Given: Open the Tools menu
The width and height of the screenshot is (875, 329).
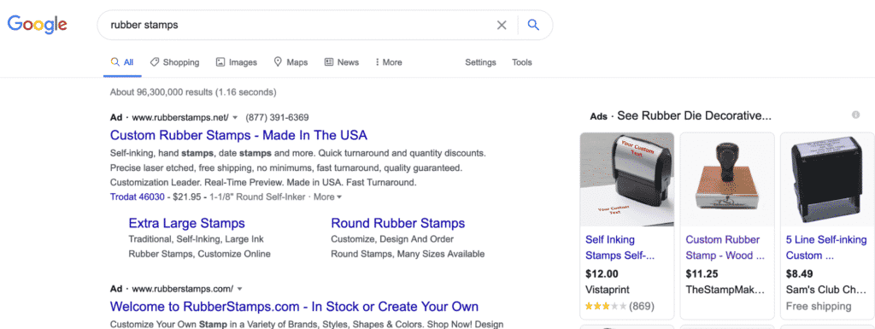Looking at the screenshot, I should pyautogui.click(x=522, y=62).
